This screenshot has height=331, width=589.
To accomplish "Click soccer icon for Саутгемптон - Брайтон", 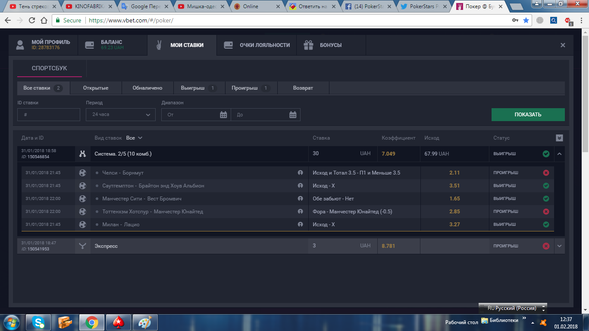I will [x=83, y=186].
